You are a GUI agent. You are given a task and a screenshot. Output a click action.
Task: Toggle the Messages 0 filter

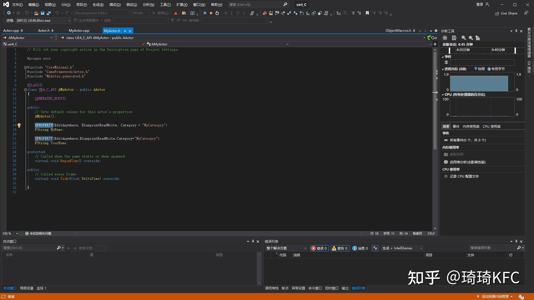[360, 248]
